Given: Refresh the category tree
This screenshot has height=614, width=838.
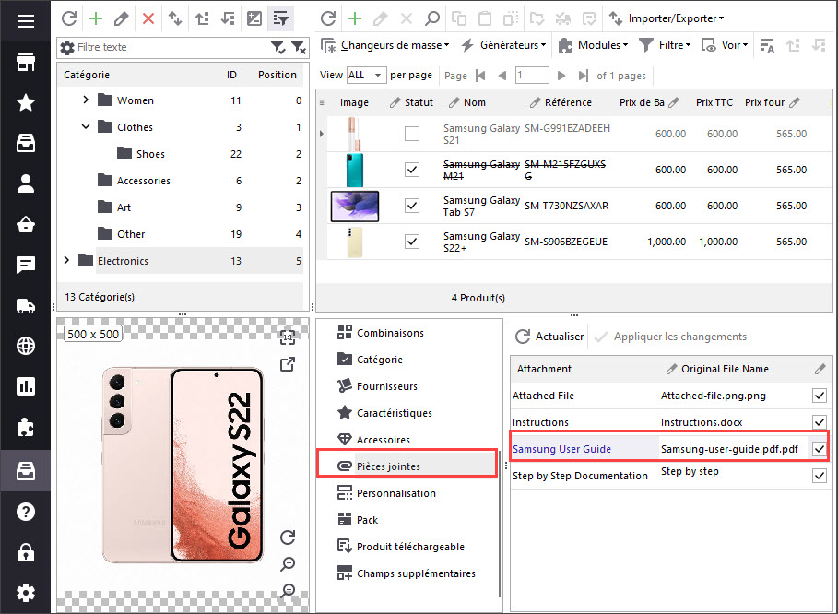Looking at the screenshot, I should (x=69, y=18).
